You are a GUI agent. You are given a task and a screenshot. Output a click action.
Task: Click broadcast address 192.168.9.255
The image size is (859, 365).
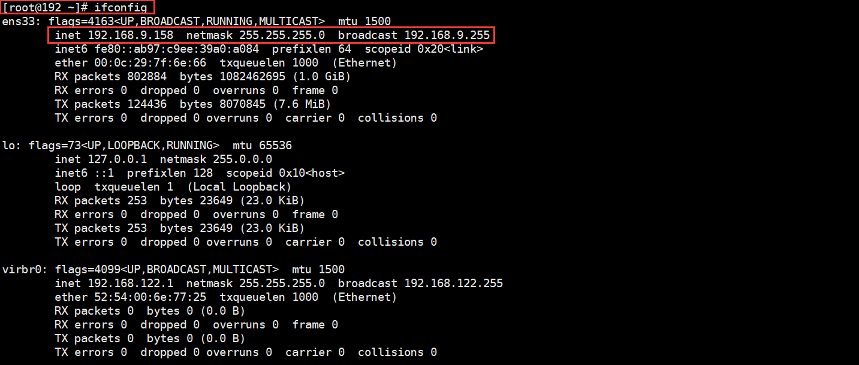[x=447, y=35]
